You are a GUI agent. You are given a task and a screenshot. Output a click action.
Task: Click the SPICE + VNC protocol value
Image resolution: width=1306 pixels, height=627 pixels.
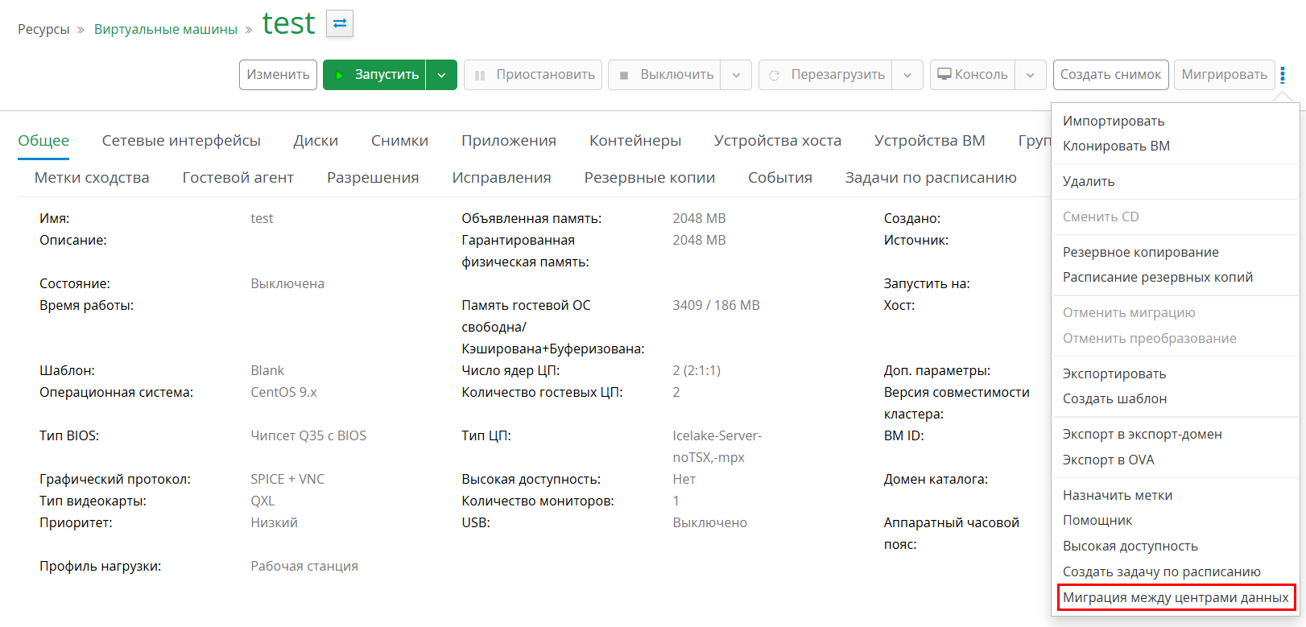[x=287, y=479]
